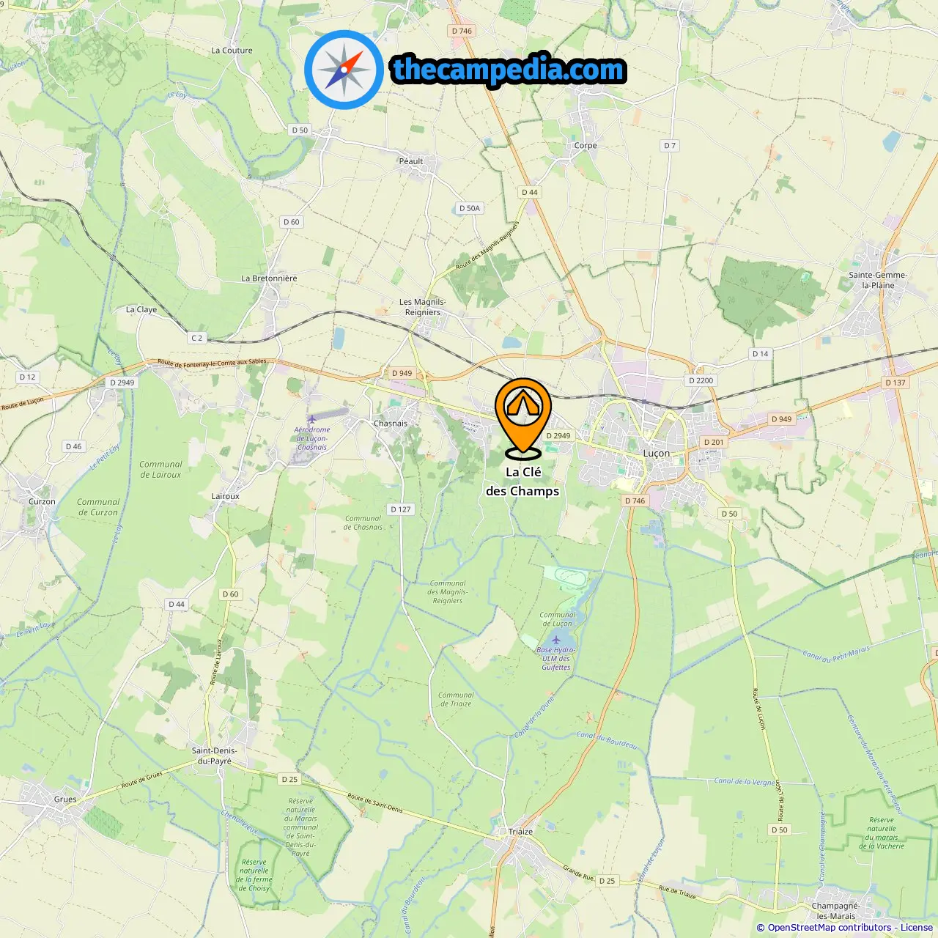The image size is (938, 938).
Task: Open the thecampedia.com title link
Action: pyautogui.click(x=509, y=70)
